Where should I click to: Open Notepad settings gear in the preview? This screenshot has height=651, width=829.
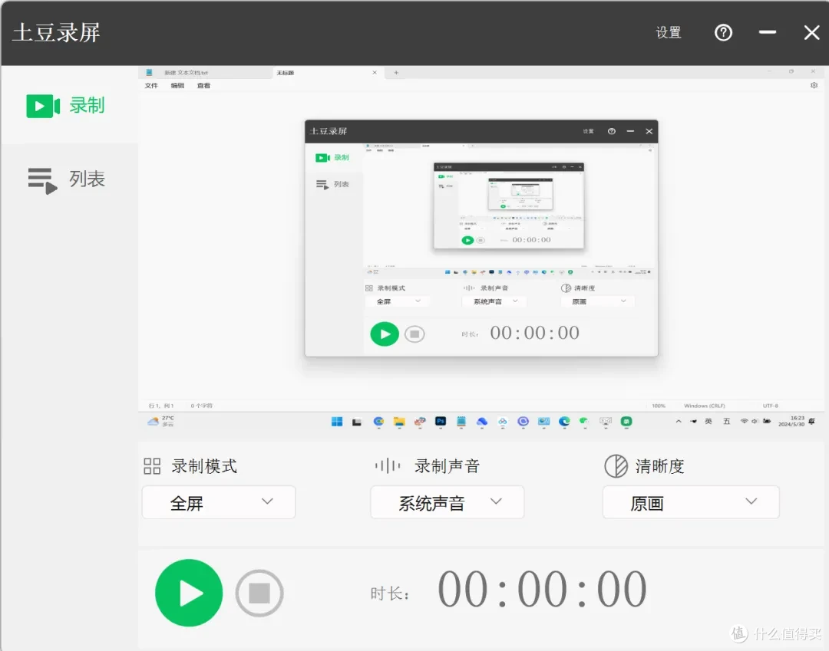[x=814, y=85]
